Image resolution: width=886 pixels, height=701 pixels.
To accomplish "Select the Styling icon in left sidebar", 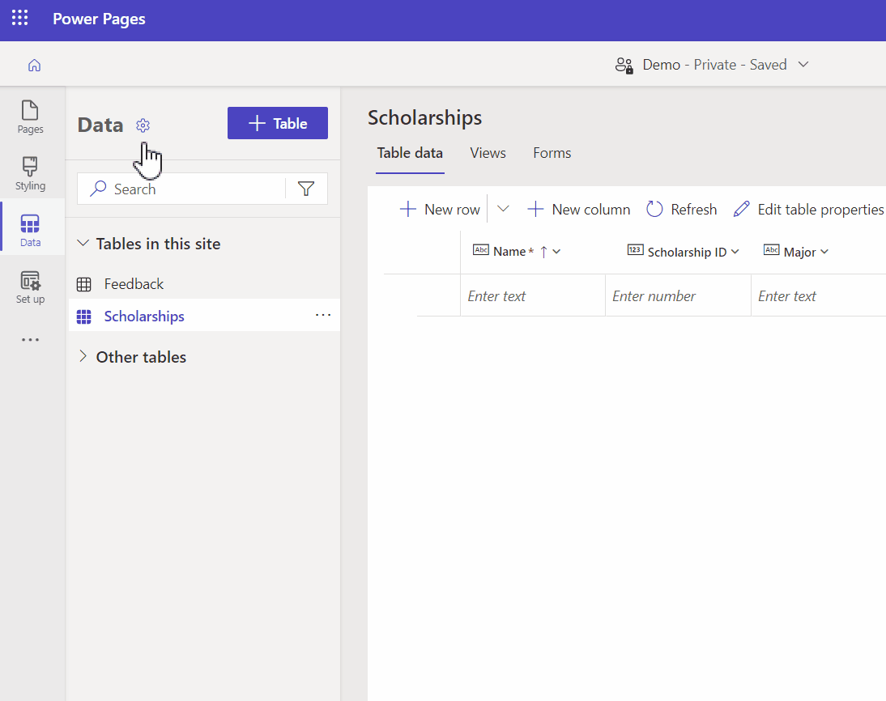I will click(30, 172).
